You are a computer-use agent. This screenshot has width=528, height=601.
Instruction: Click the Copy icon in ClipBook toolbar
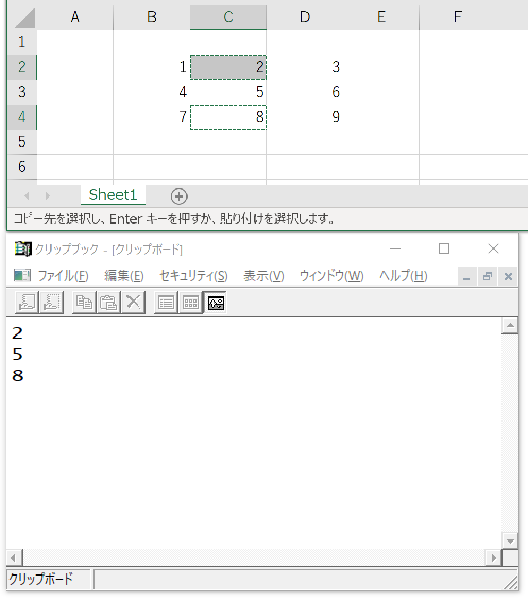[x=84, y=303]
